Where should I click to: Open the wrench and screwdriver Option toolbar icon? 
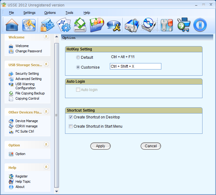coord(167,25)
